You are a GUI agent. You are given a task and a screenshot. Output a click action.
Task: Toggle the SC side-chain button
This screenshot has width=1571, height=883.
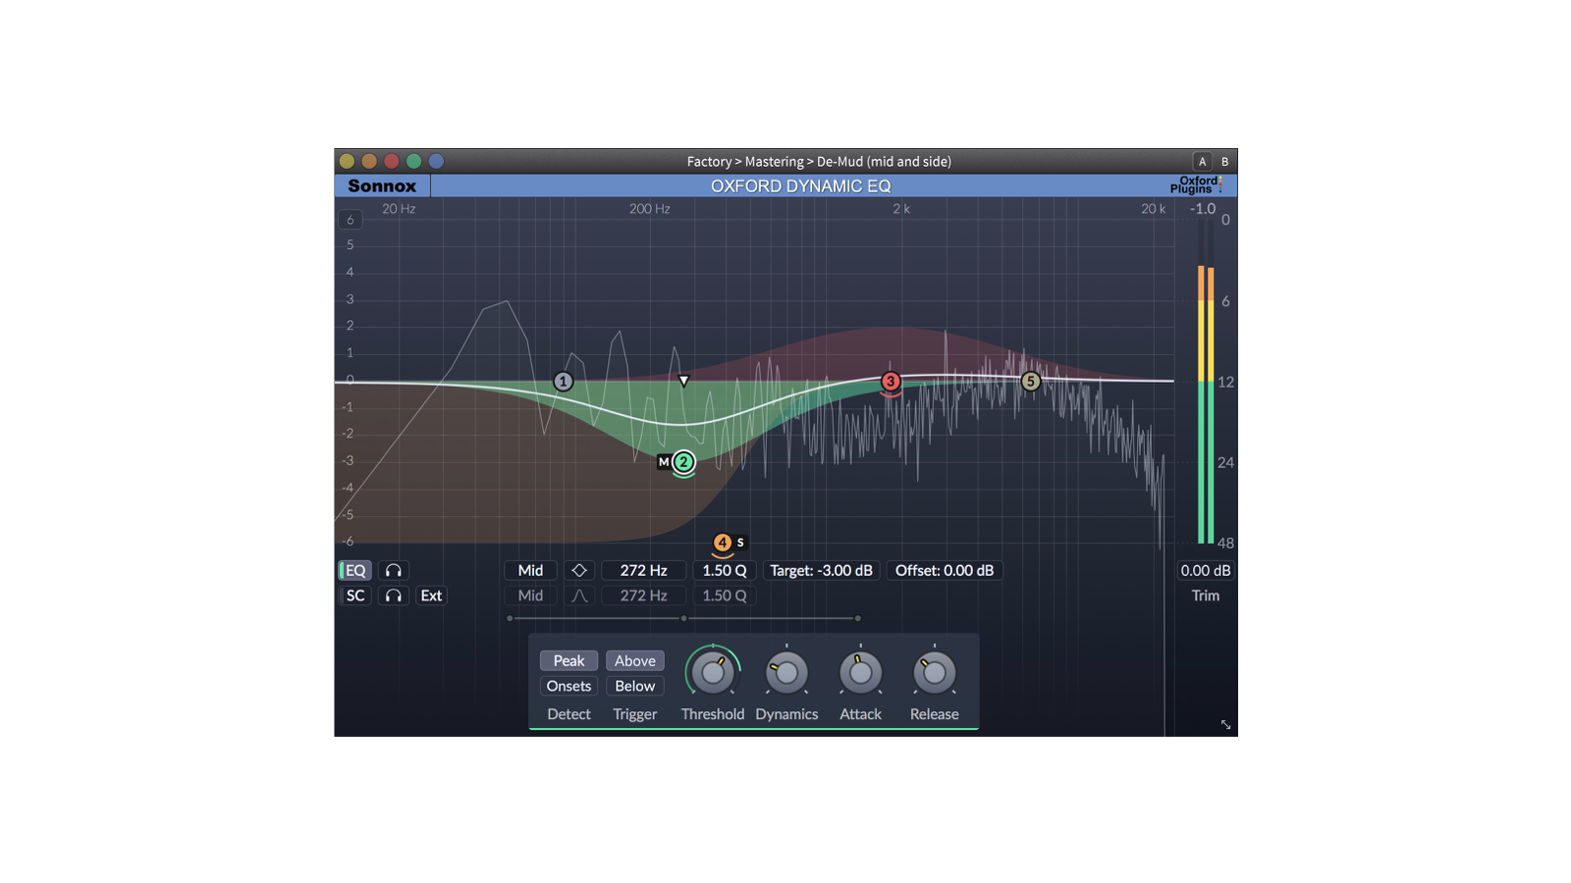pyautogui.click(x=354, y=596)
